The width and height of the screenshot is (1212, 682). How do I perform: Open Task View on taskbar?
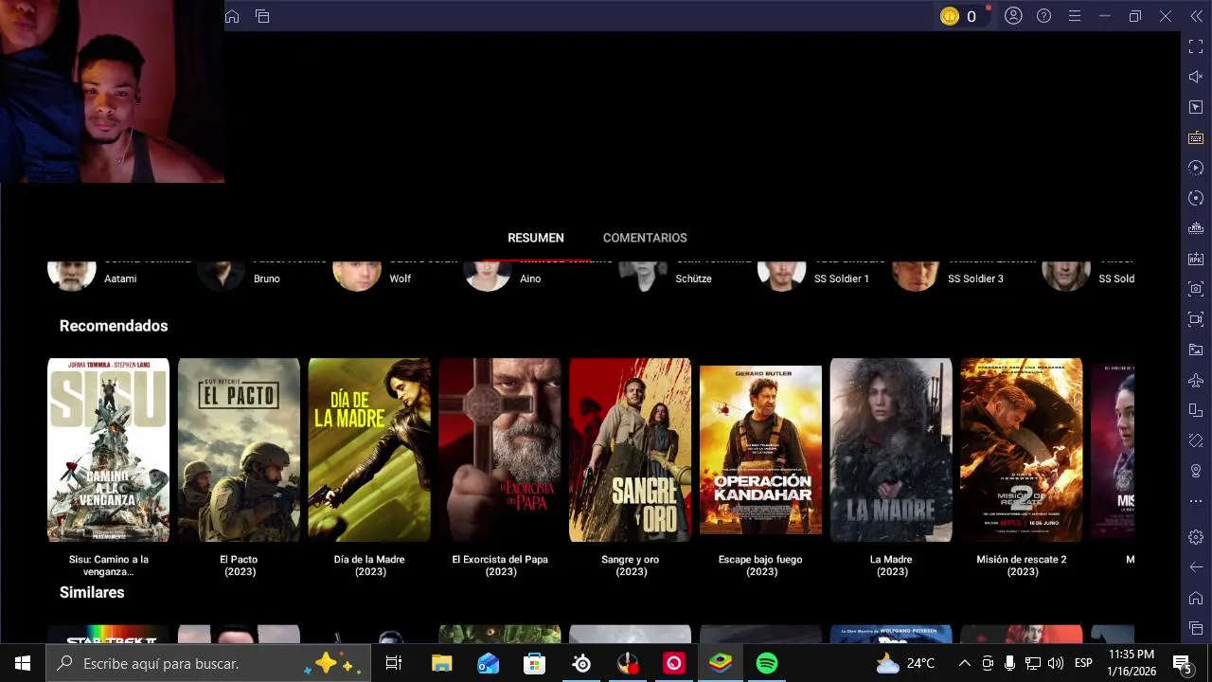394,663
